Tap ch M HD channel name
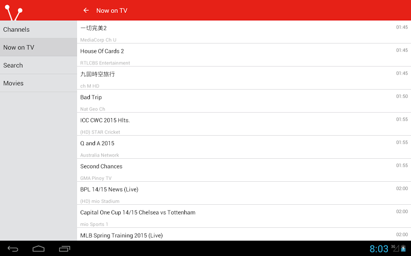The width and height of the screenshot is (411, 256). [x=89, y=86]
